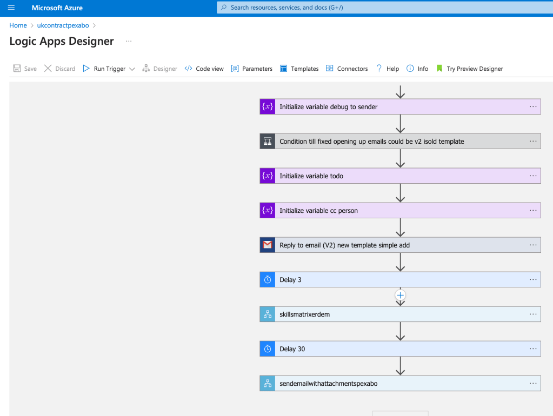Image resolution: width=553 pixels, height=416 pixels.
Task: Click the Discard X icon
Action: [x=48, y=69]
